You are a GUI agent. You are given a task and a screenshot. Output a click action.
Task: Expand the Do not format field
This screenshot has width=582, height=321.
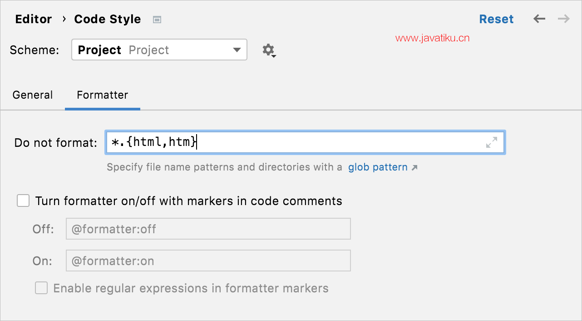(x=492, y=142)
